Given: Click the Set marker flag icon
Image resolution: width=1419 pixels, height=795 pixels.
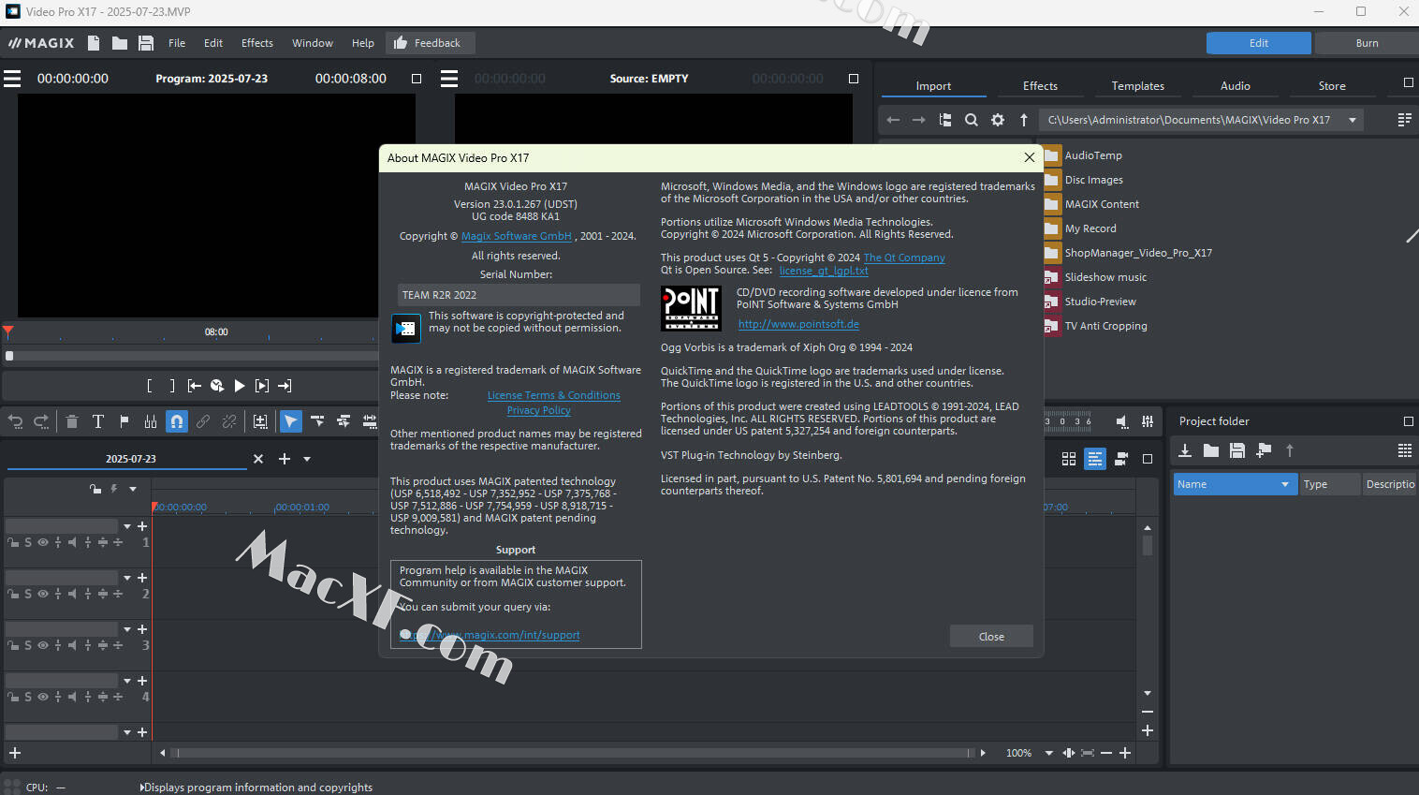Looking at the screenshot, I should pyautogui.click(x=124, y=421).
